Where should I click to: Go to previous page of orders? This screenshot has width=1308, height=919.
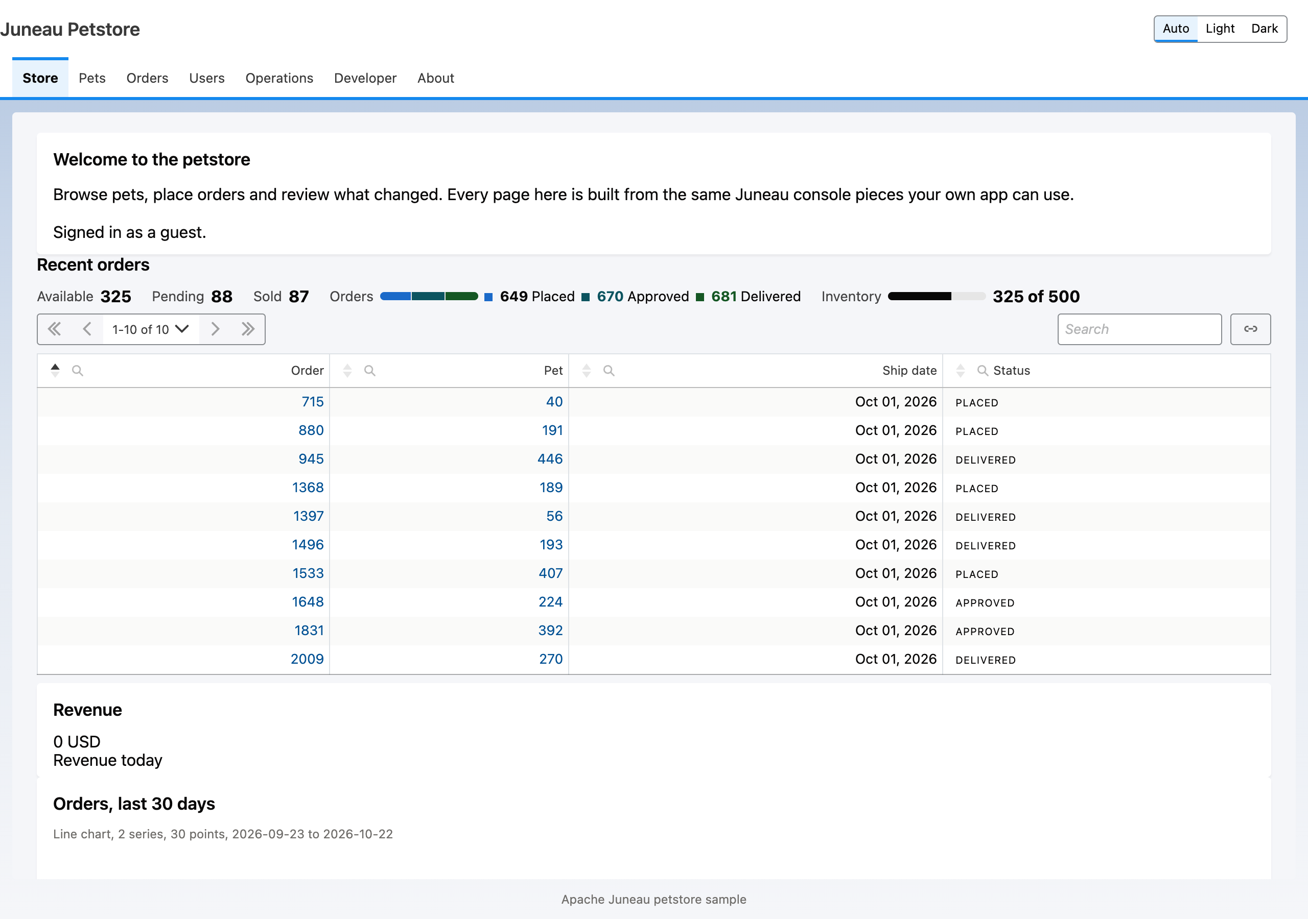coord(87,329)
